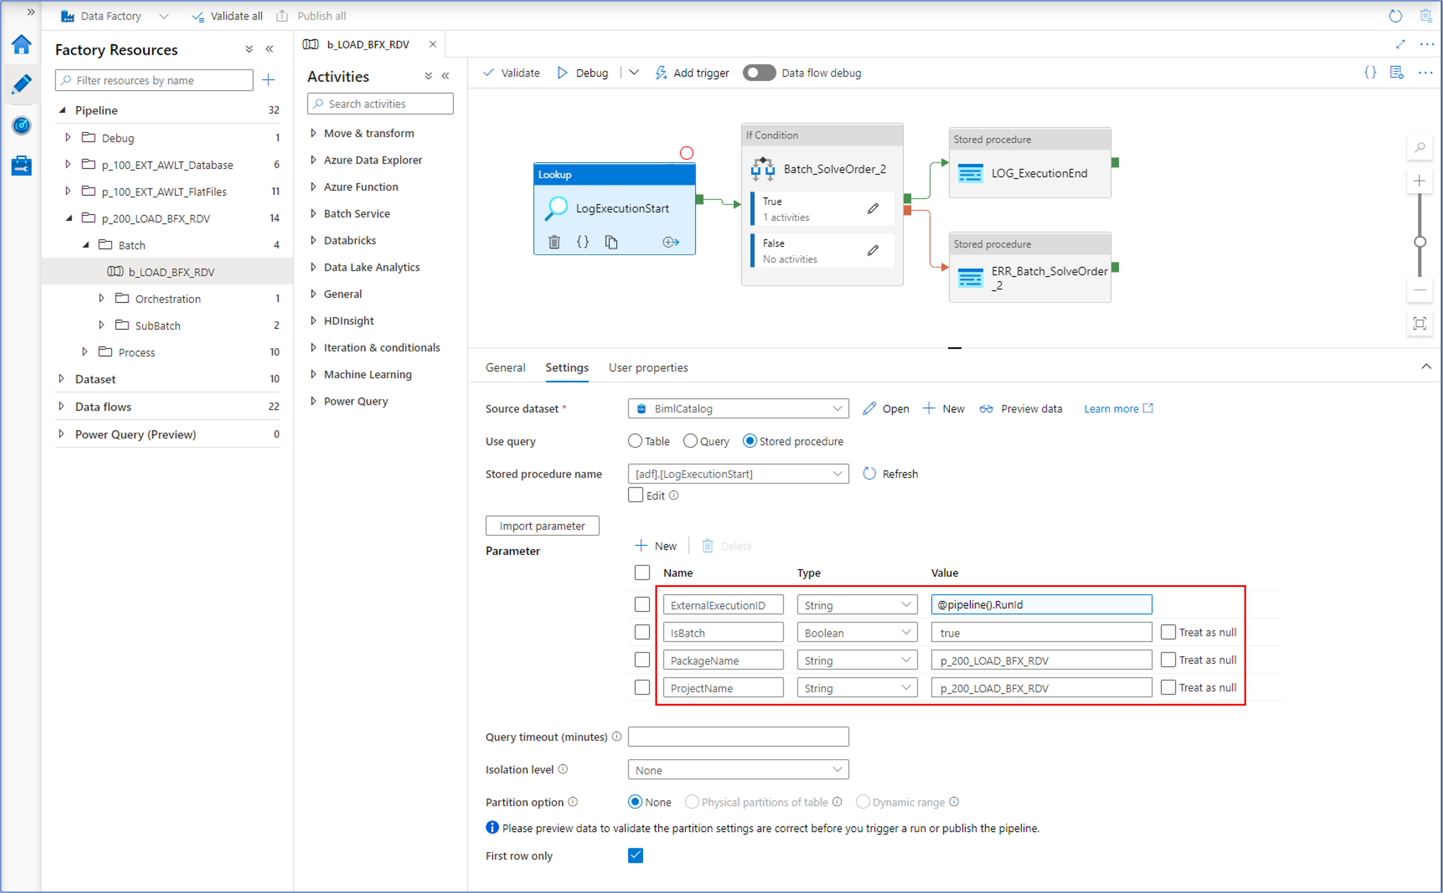Tick the IsBatch row checkbox
Image resolution: width=1443 pixels, height=893 pixels.
coord(642,632)
